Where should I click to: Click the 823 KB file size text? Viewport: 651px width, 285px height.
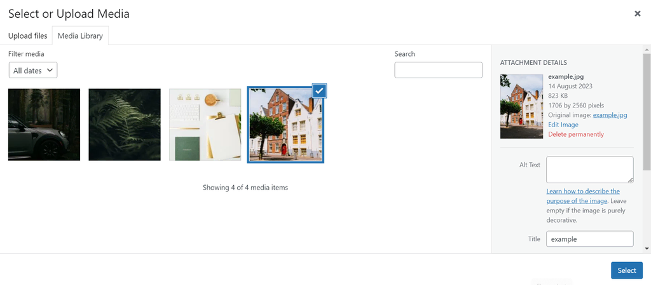[558, 96]
